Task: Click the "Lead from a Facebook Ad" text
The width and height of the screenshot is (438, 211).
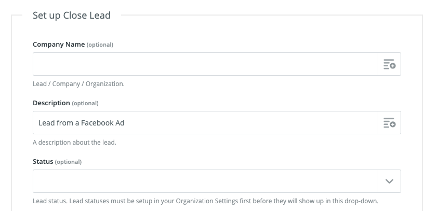Action: pyautogui.click(x=82, y=123)
